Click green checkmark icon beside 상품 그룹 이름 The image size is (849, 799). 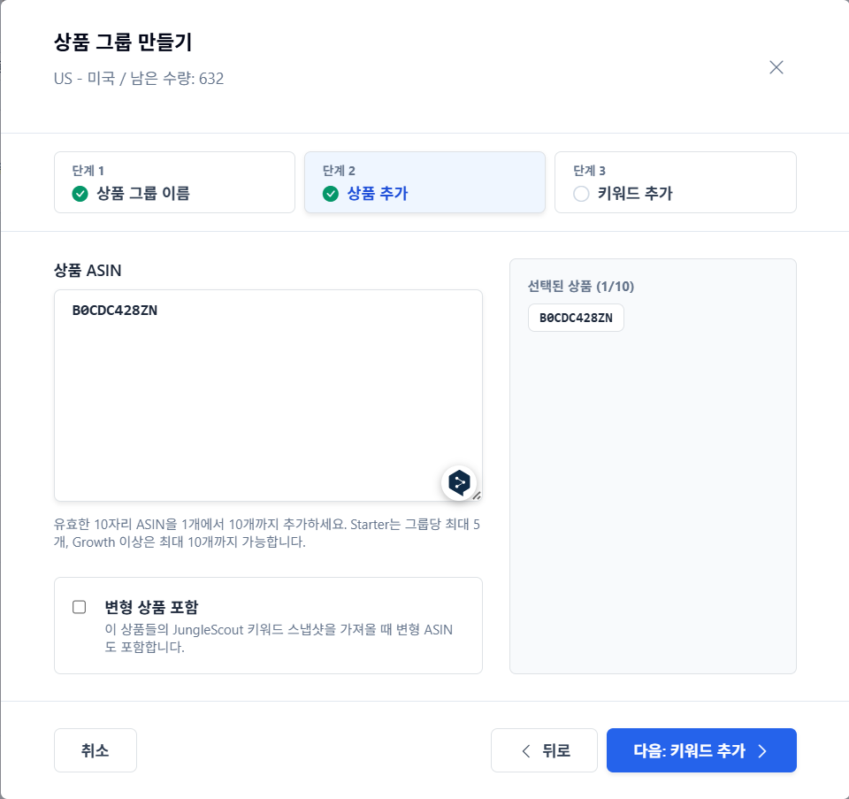(80, 194)
